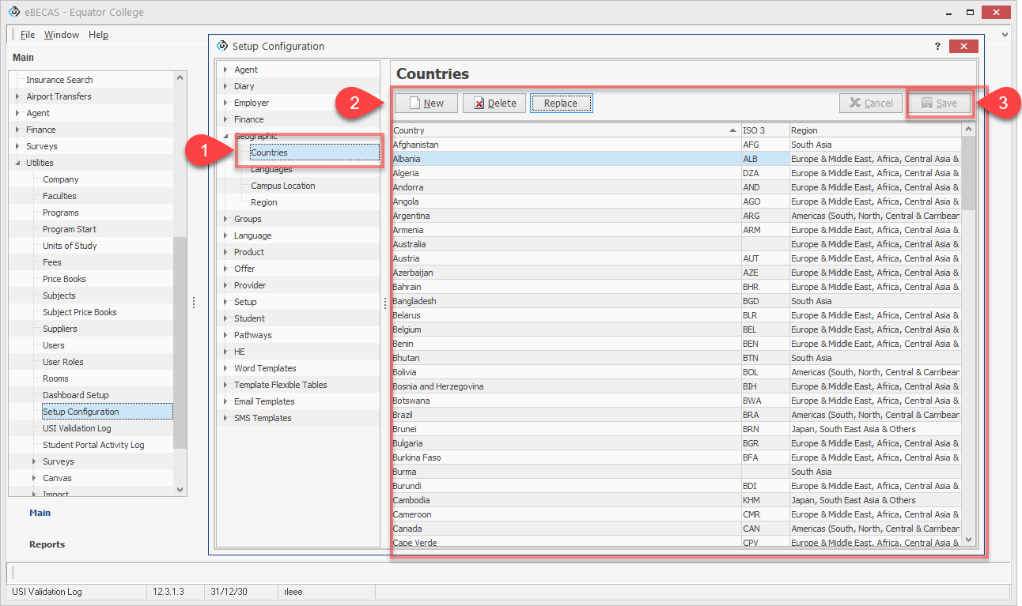Click the Delete button with red X icon
The height and width of the screenshot is (606, 1022).
point(494,103)
